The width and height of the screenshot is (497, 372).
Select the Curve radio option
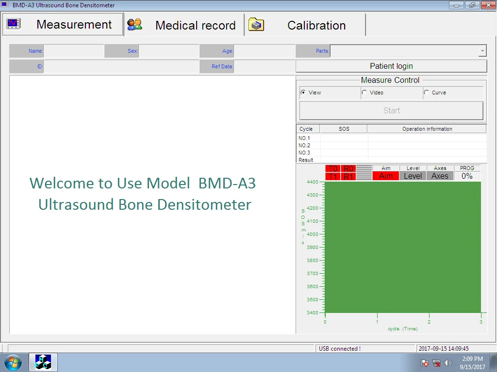pyautogui.click(x=427, y=93)
